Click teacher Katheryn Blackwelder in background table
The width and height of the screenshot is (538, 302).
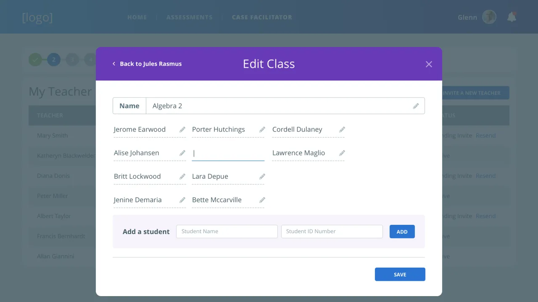[66, 156]
